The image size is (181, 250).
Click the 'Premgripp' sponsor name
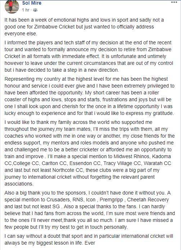[111, 200]
